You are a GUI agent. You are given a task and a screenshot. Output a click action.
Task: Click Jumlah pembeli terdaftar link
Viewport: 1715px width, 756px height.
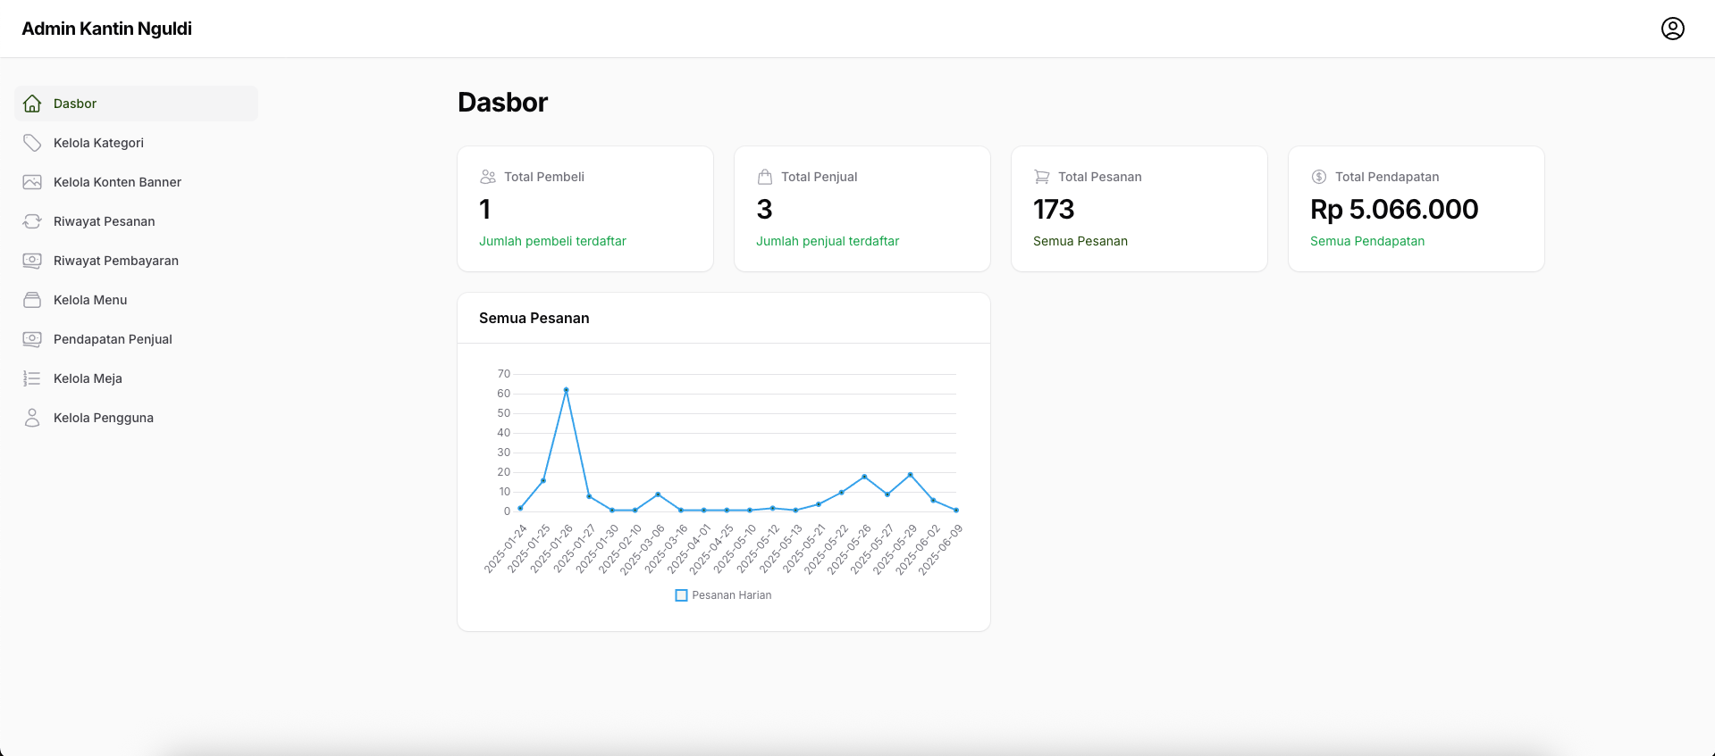pos(552,241)
